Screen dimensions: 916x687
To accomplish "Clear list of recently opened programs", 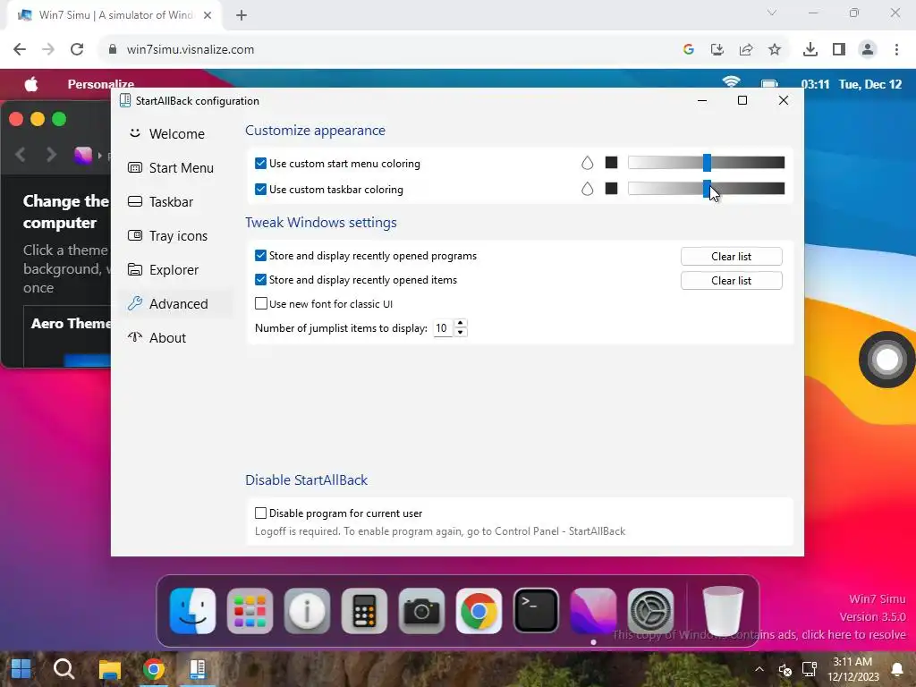I will click(731, 257).
